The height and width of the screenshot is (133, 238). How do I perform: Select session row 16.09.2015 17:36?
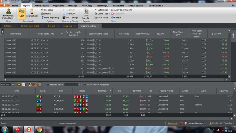(116, 52)
